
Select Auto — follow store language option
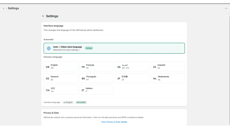114,48
